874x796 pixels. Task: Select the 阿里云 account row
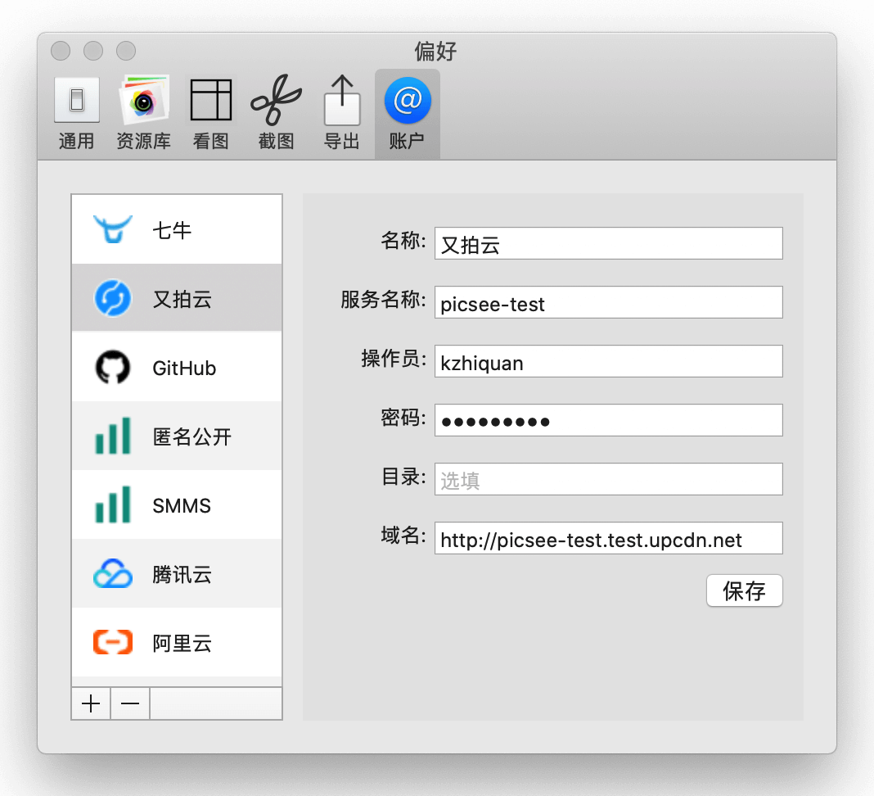tap(177, 642)
